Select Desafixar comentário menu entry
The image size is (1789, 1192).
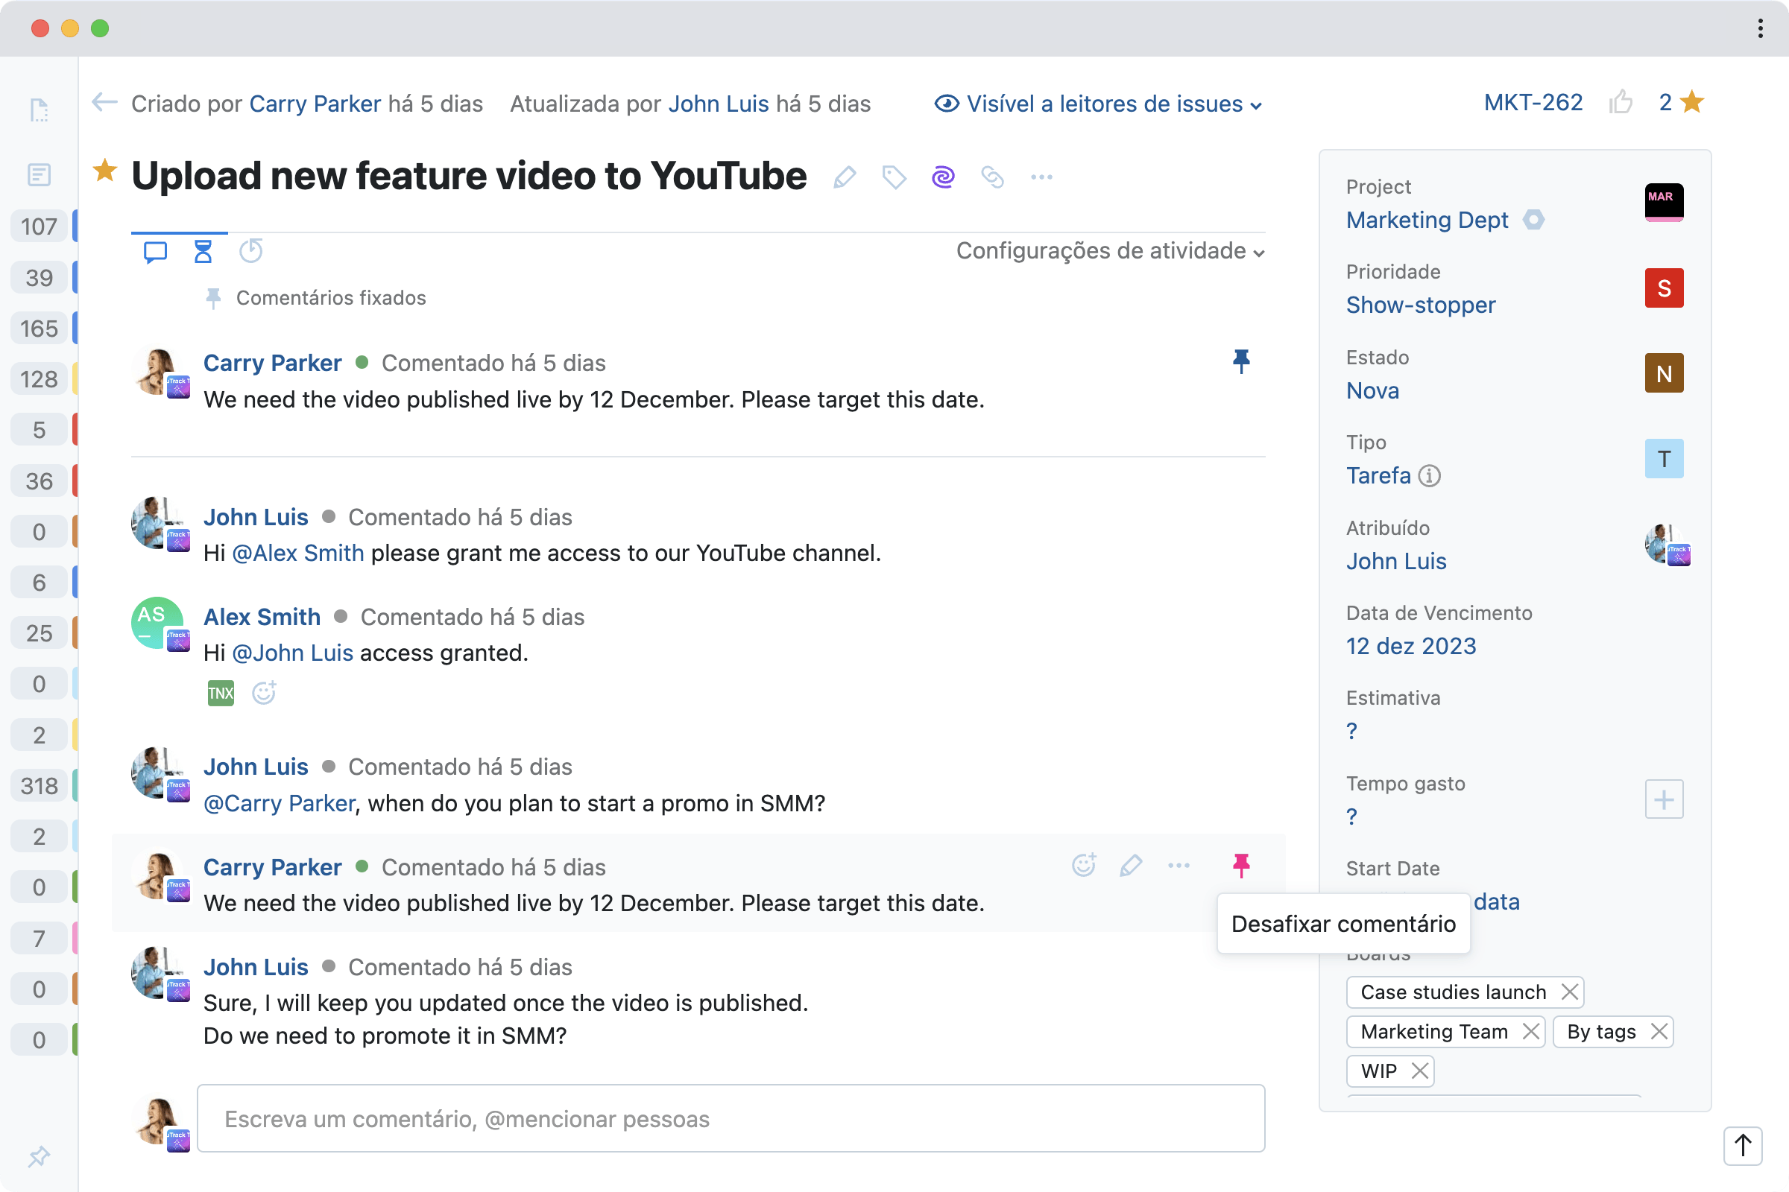[x=1343, y=924]
